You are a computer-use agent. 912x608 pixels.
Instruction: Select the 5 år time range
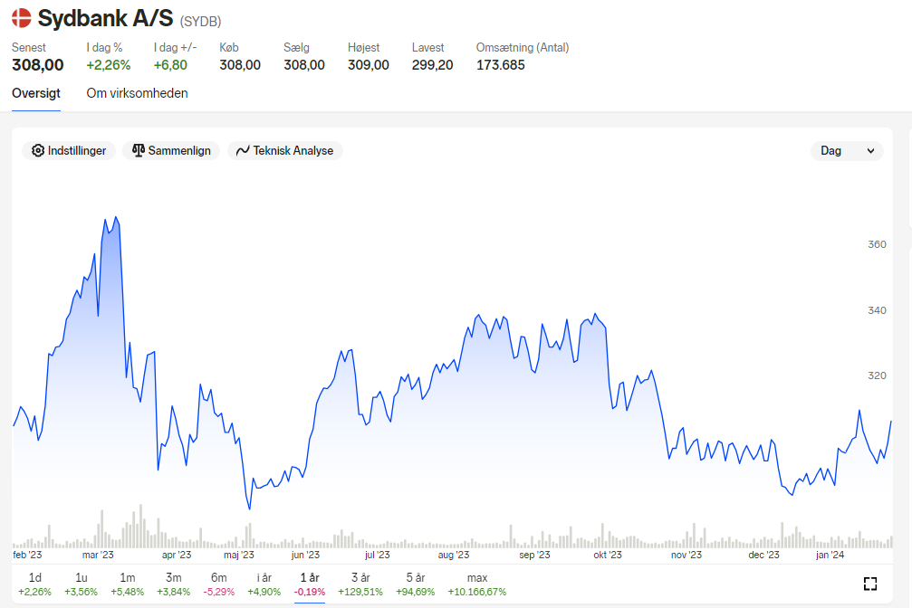[416, 584]
